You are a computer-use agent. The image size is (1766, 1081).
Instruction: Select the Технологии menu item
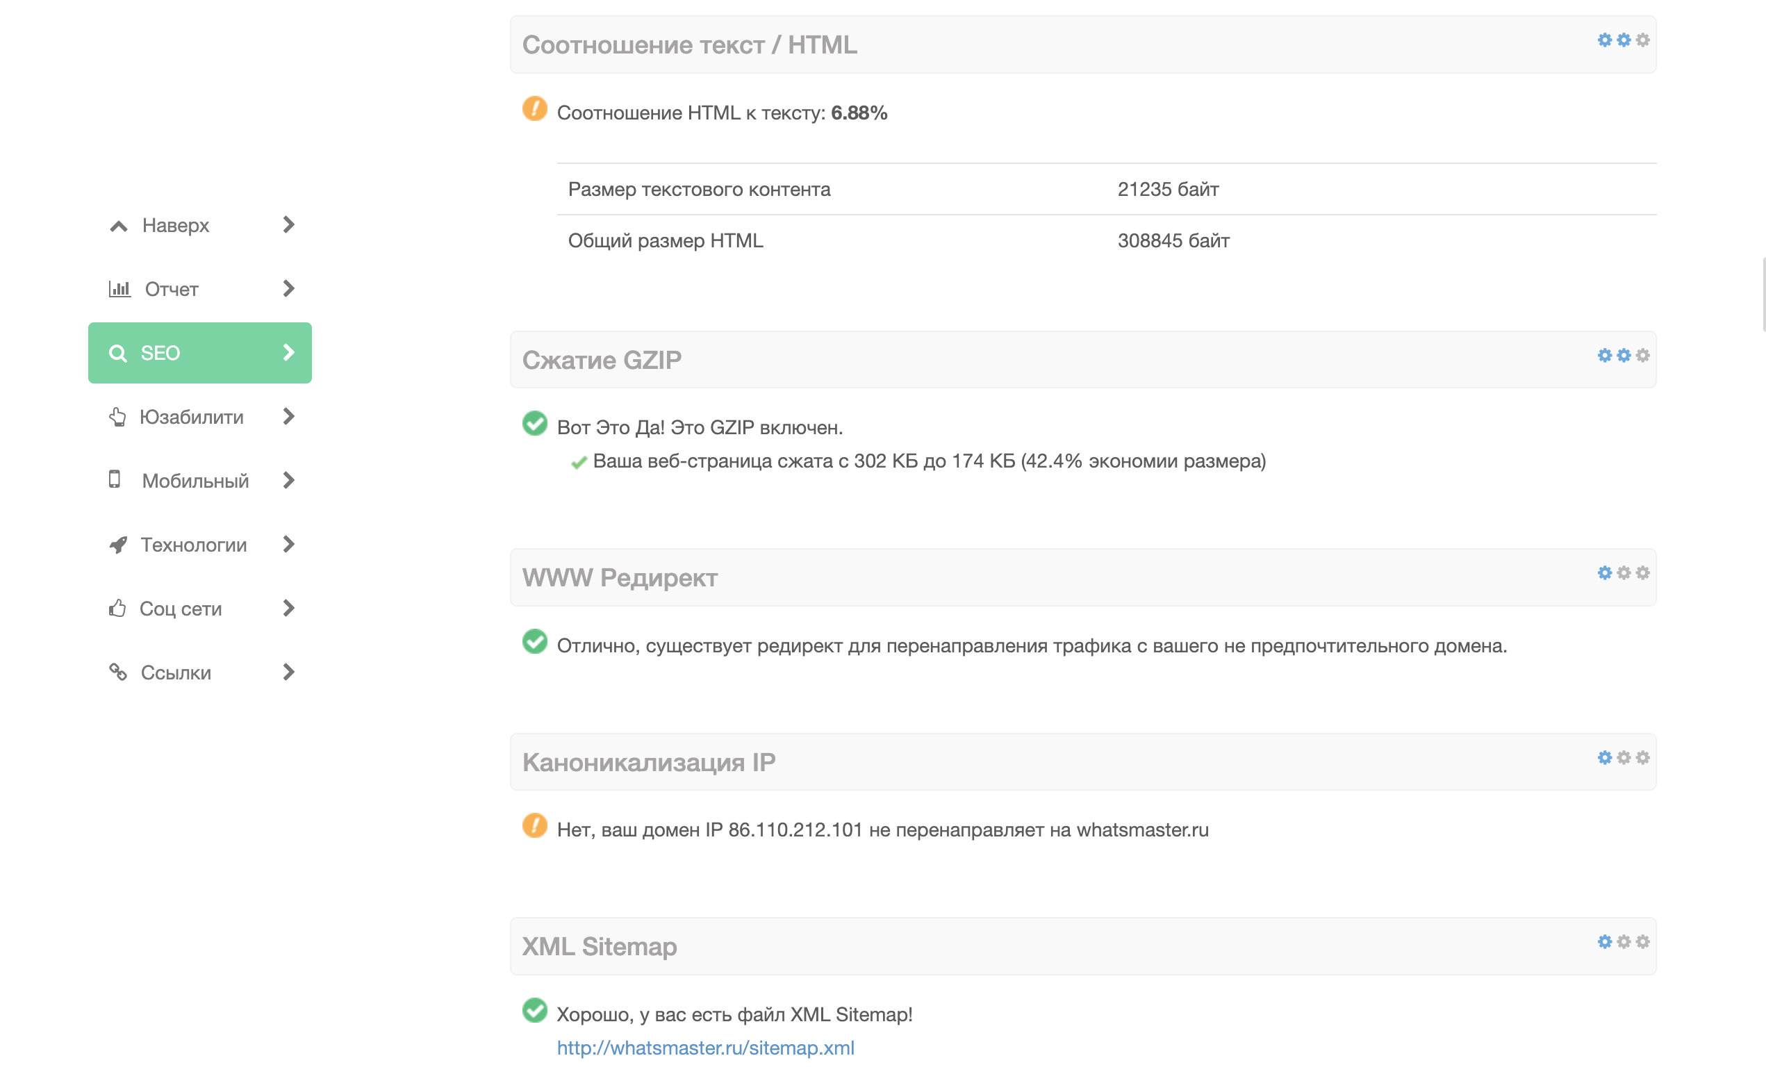coord(194,545)
